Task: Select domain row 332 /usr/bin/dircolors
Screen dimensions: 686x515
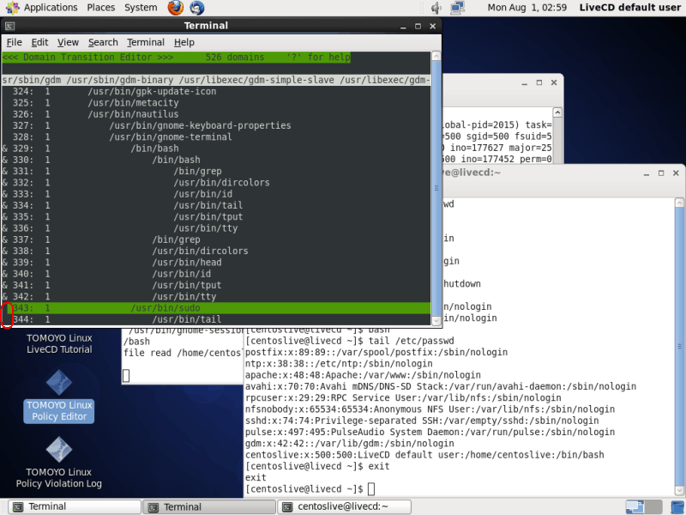Action: [x=216, y=183]
